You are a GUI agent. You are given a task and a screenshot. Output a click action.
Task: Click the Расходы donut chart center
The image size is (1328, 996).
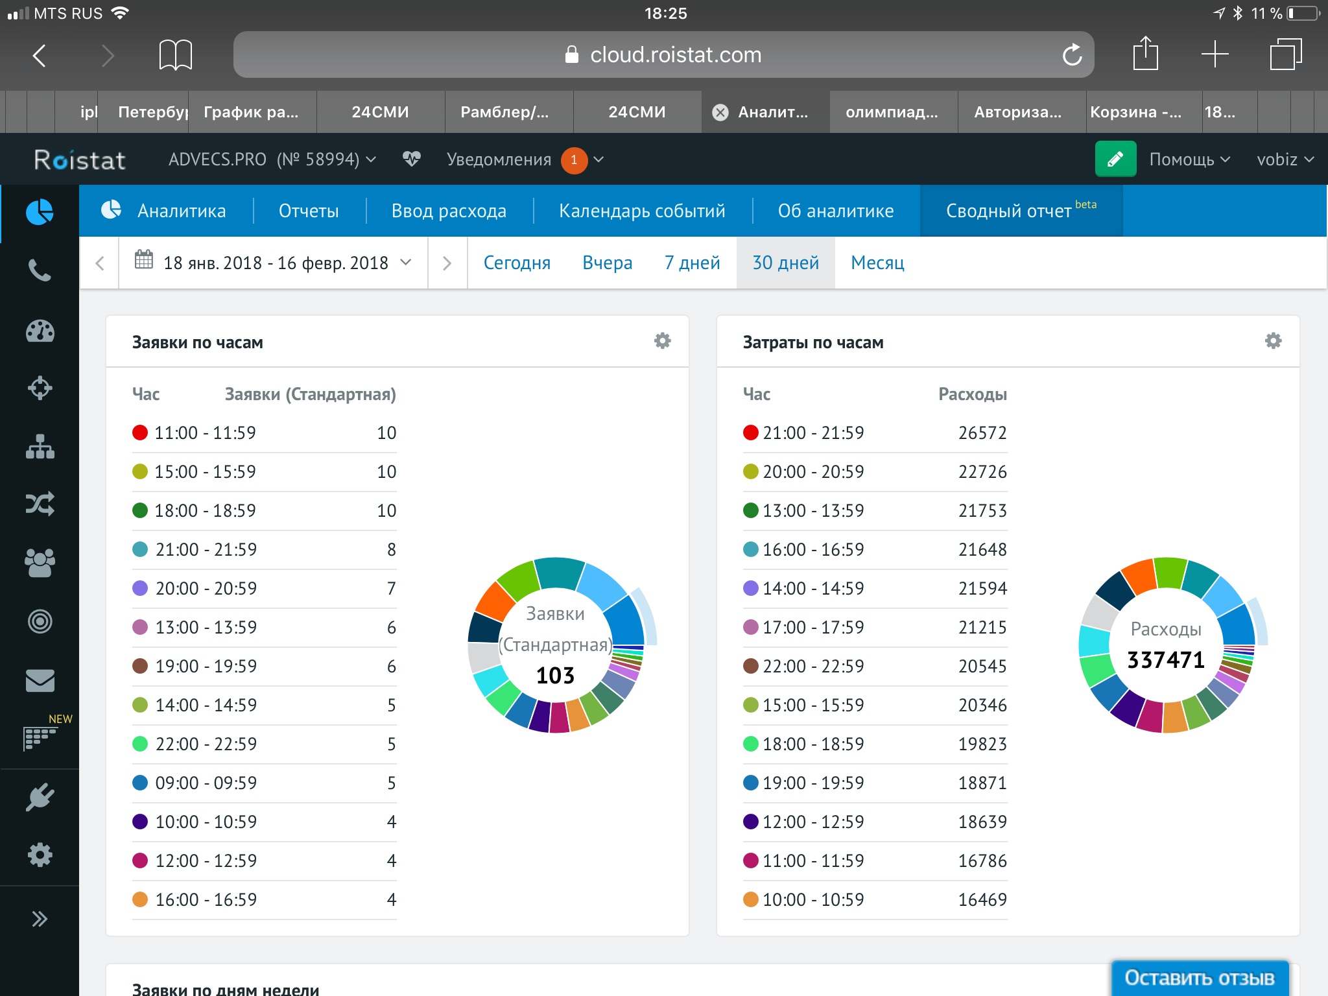1166,645
